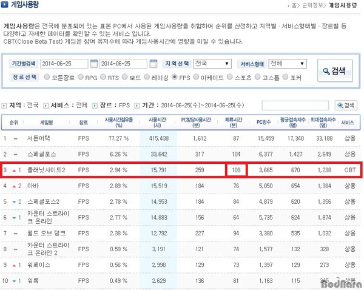This screenshot has width=364, height=290.
Task: Open the 서비스형태 dropdown showing 전체
Action: click(288, 64)
